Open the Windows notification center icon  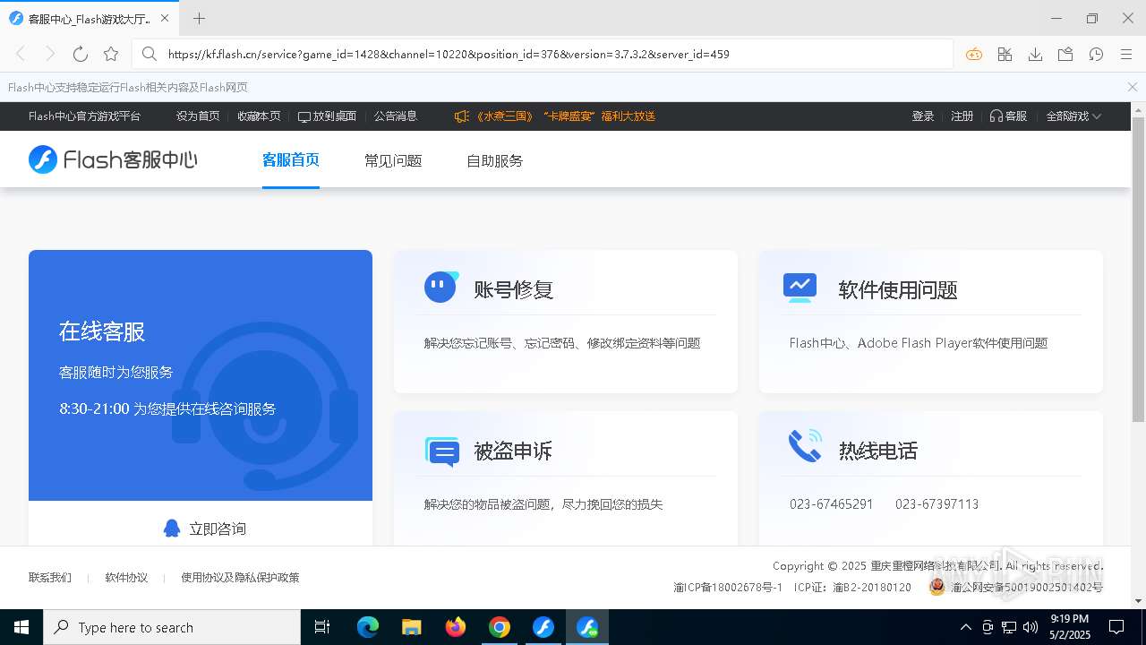(x=1116, y=627)
